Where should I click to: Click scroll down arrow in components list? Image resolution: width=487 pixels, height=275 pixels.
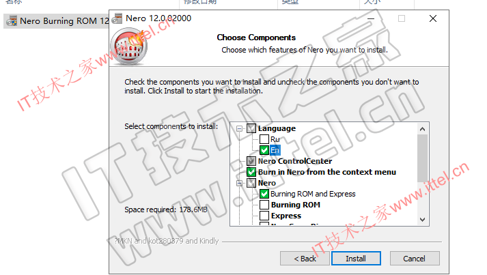coord(422,220)
